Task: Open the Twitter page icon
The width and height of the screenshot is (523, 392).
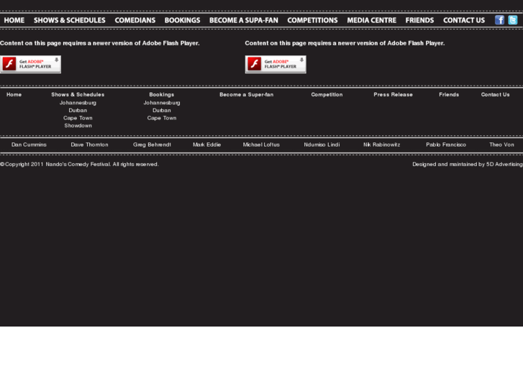Action: pyautogui.click(x=513, y=20)
